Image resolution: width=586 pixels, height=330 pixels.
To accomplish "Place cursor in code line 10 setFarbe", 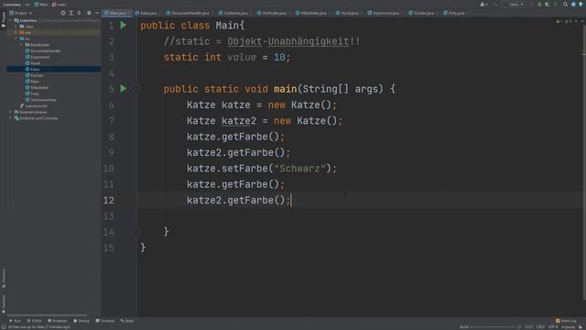I will [x=262, y=169].
